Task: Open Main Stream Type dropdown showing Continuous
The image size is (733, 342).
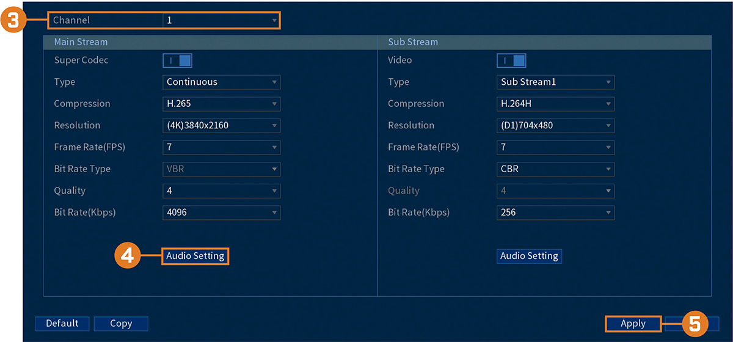Action: 222,82
